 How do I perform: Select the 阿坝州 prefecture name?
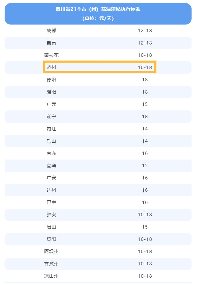[x=51, y=252]
